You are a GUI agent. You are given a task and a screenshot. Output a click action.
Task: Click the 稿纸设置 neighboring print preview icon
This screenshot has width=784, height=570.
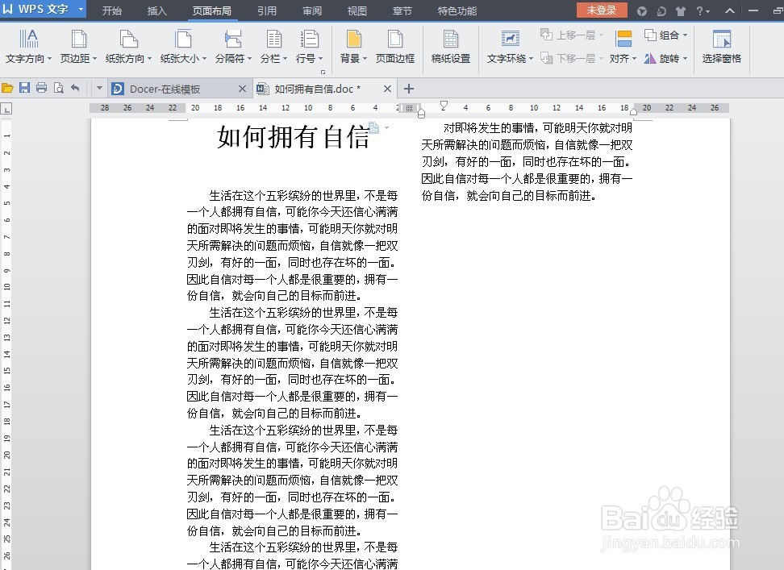(x=58, y=89)
